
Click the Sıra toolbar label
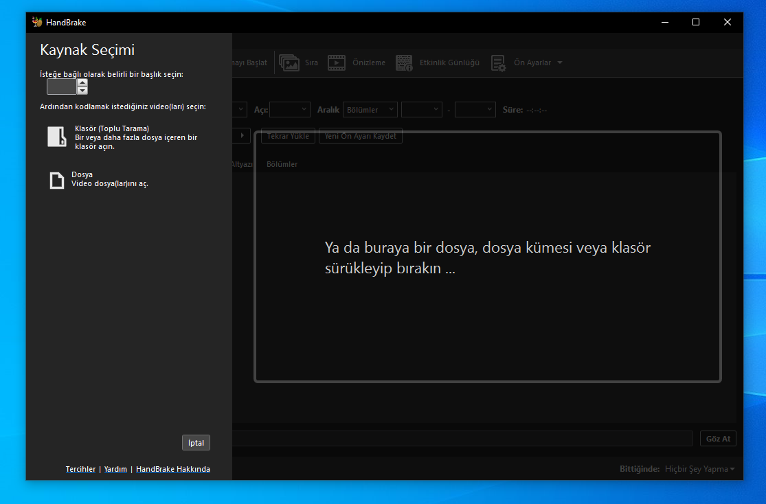click(311, 62)
